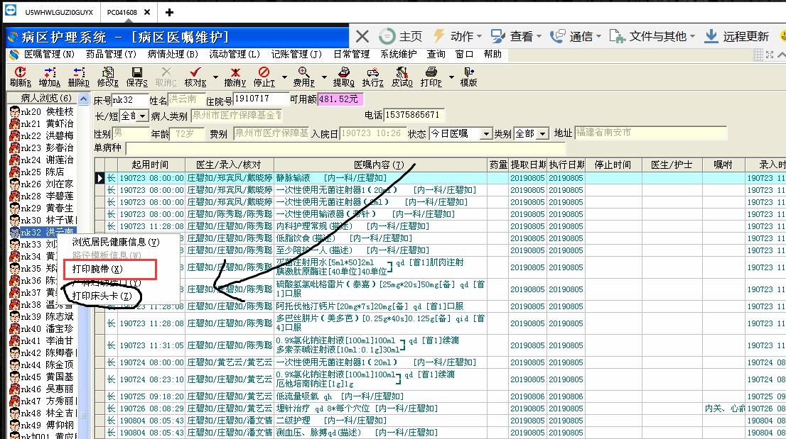Viewport: 786px width, 439px height.
Task: Click the 核对 check mark icon
Action: (x=195, y=77)
